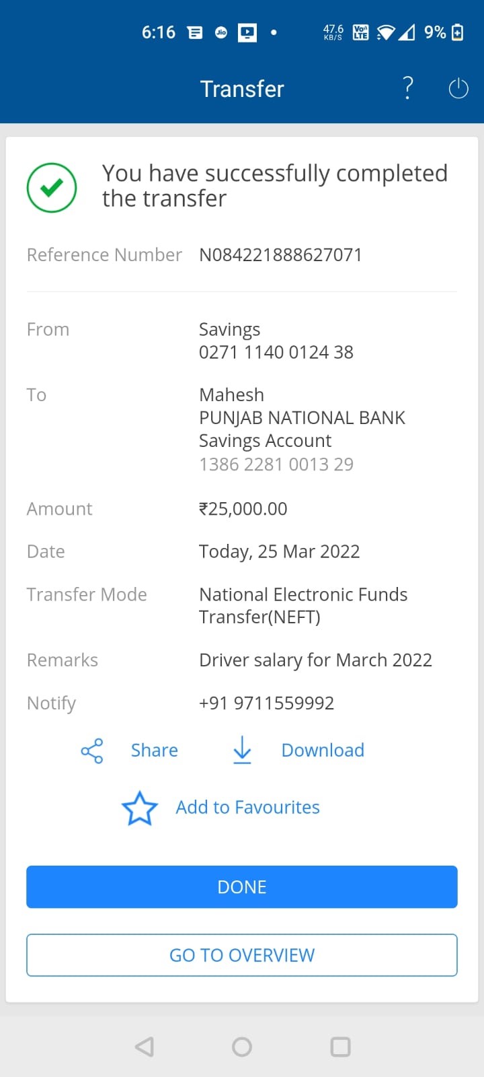Screen dimensions: 484x1077
Task: Tap the Download link text
Action: coord(323,751)
